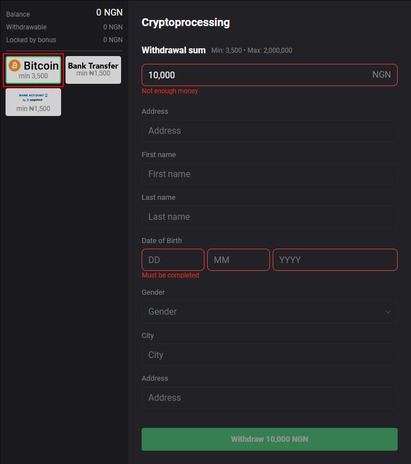The width and height of the screenshot is (411, 464).
Task: Focus the Withdrawal sum amount field
Action: click(253, 75)
